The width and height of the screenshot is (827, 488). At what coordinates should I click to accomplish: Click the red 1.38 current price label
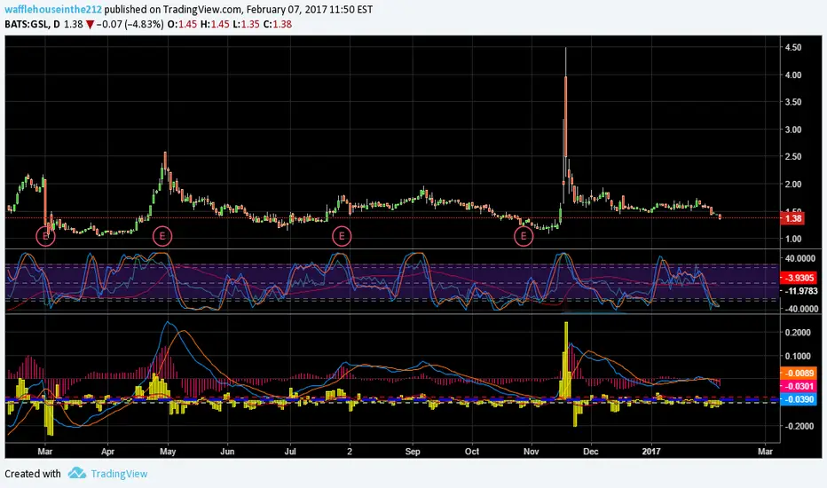[792, 218]
